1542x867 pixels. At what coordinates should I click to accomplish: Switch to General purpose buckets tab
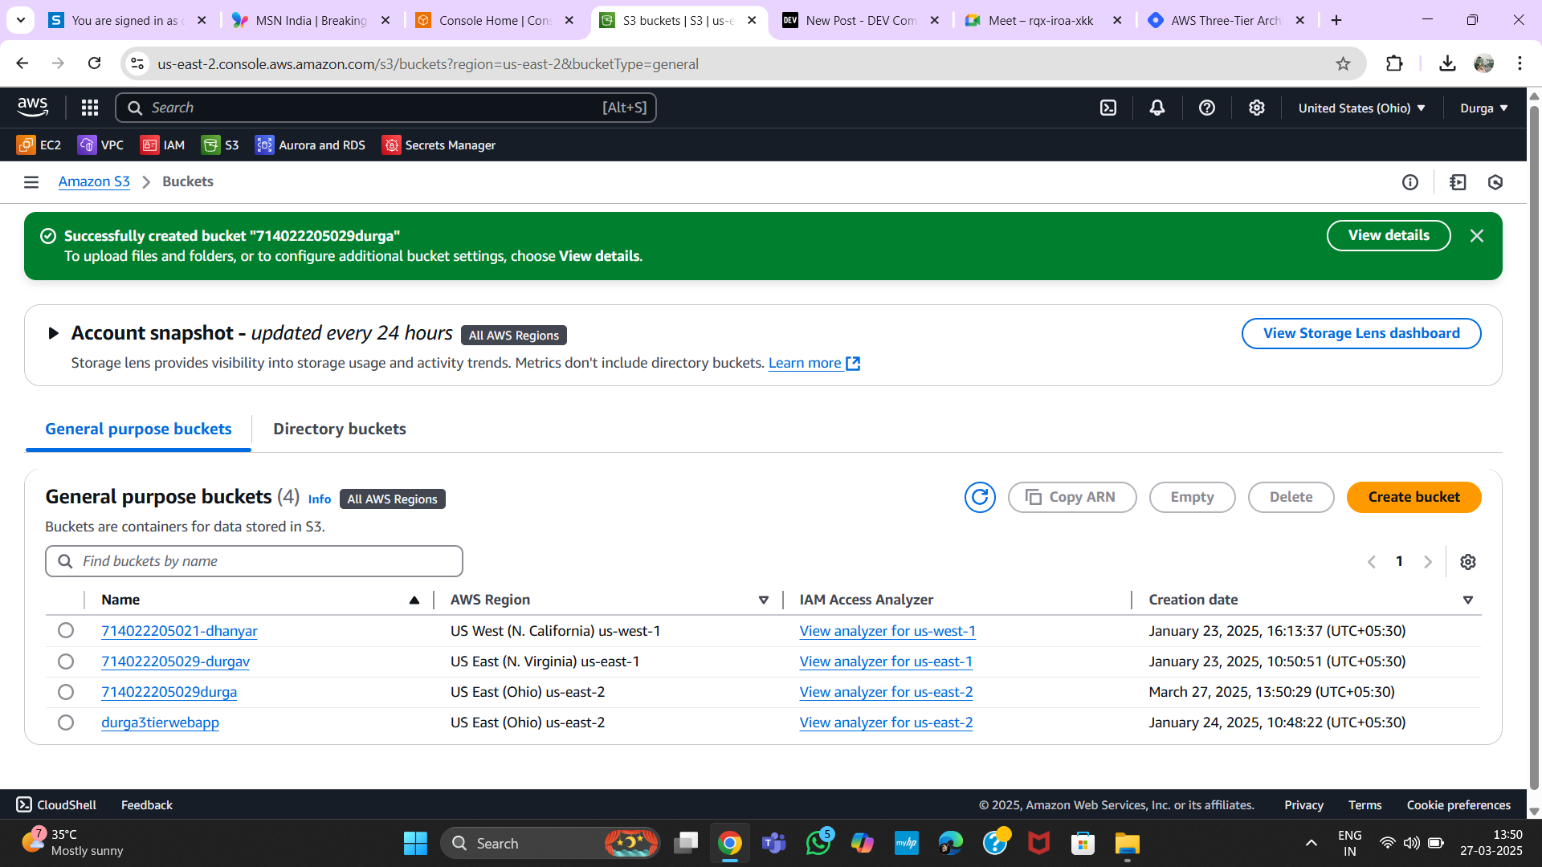click(138, 429)
